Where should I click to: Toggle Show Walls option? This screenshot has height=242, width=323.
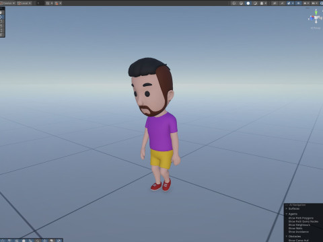(295, 229)
